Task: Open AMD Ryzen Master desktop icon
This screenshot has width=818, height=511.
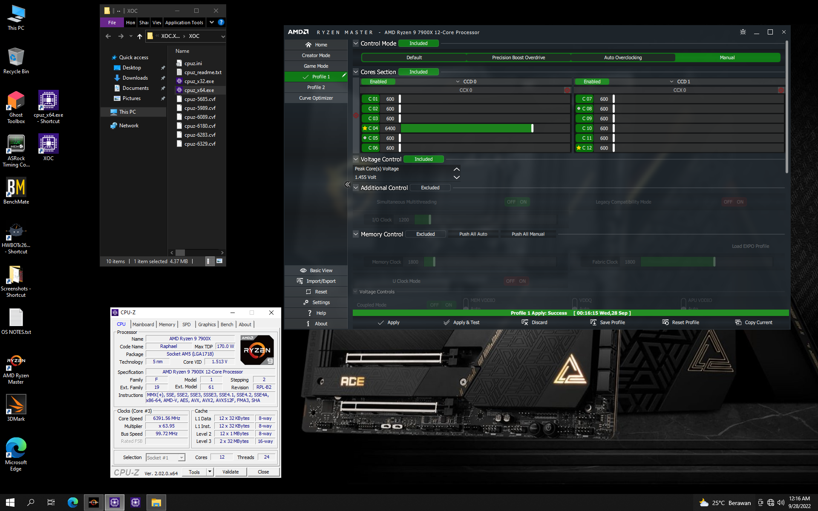Action: pos(16,369)
